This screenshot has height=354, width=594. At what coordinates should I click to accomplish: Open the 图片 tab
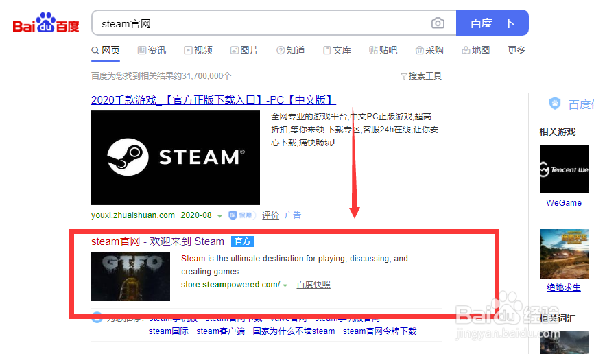coord(244,50)
